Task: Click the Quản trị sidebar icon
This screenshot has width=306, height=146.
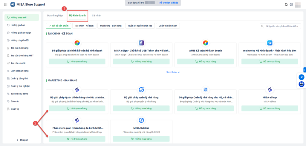Action: 8,109
